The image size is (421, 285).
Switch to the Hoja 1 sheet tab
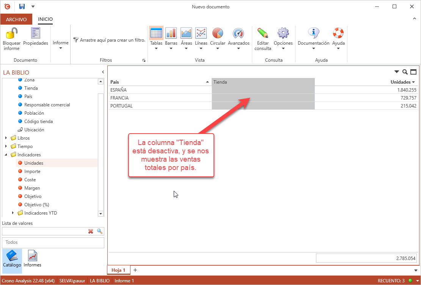coord(119,270)
